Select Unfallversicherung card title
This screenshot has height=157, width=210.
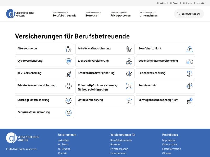pos(90,100)
